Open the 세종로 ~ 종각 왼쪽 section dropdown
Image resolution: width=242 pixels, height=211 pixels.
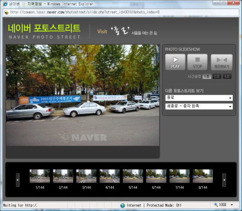click(x=199, y=106)
